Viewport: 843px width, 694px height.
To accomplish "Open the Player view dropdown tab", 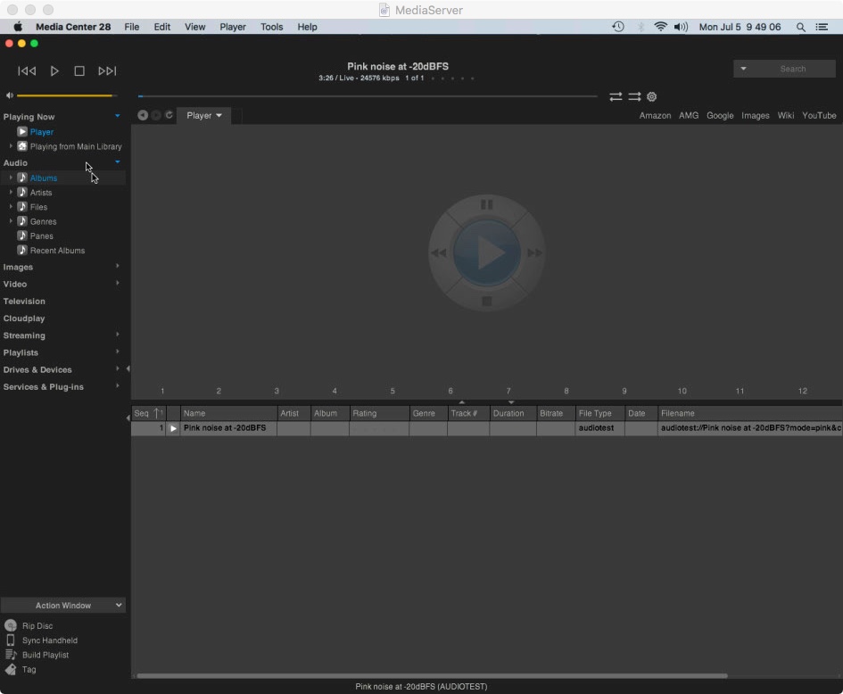I will point(204,116).
